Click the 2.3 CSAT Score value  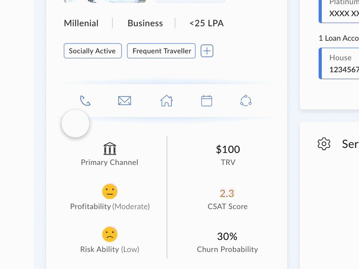(228, 193)
